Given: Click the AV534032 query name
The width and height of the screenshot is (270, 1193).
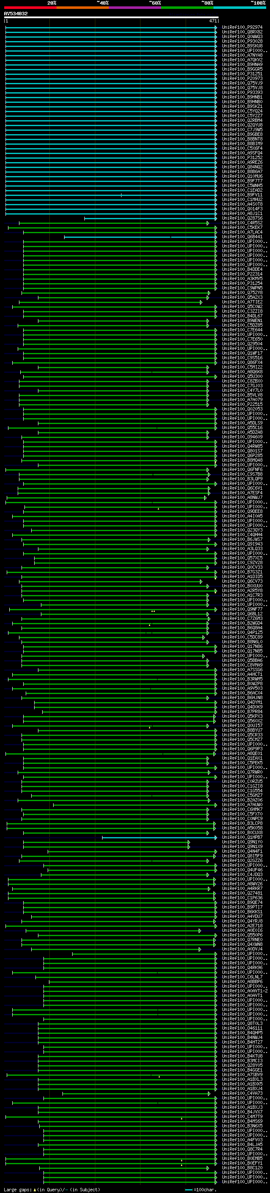Looking at the screenshot, I should (x=16, y=14).
